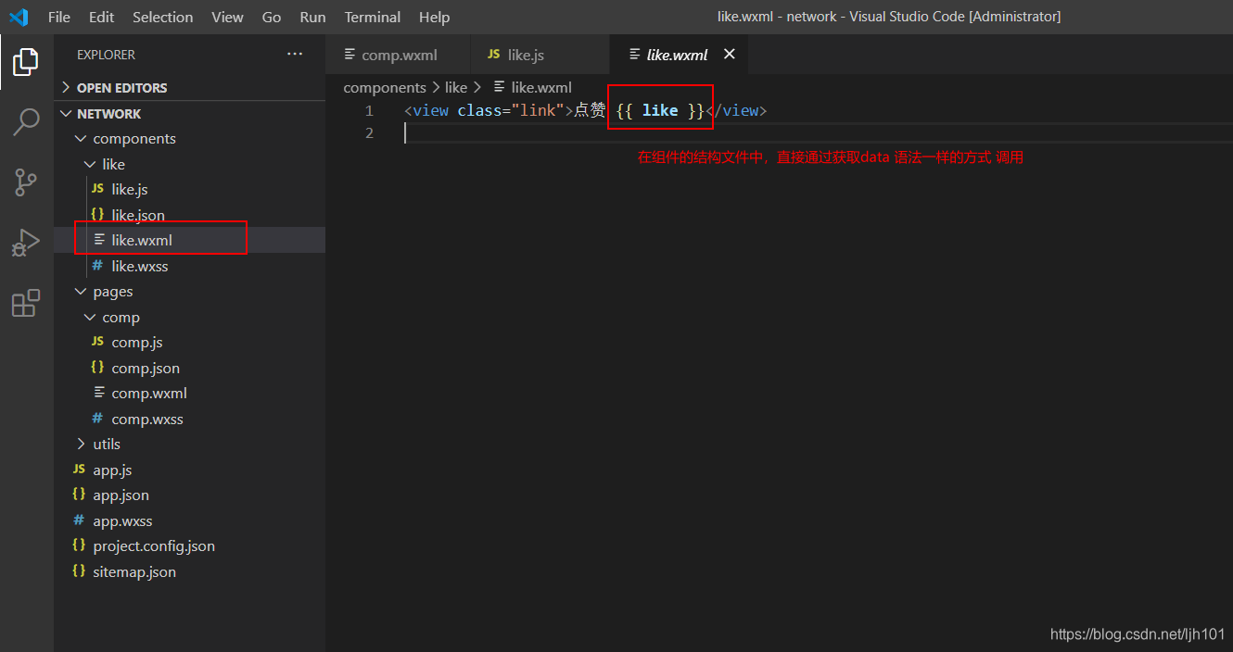Open the Terminal menu
This screenshot has height=652, width=1233.
click(x=372, y=17)
